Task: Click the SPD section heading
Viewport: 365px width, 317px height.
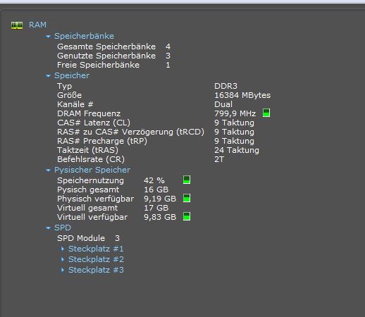Action: pyautogui.click(x=63, y=228)
